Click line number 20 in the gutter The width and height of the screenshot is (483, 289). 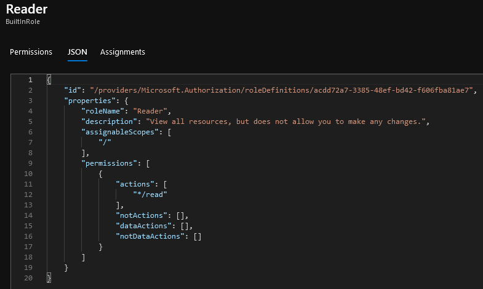pyautogui.click(x=28, y=278)
